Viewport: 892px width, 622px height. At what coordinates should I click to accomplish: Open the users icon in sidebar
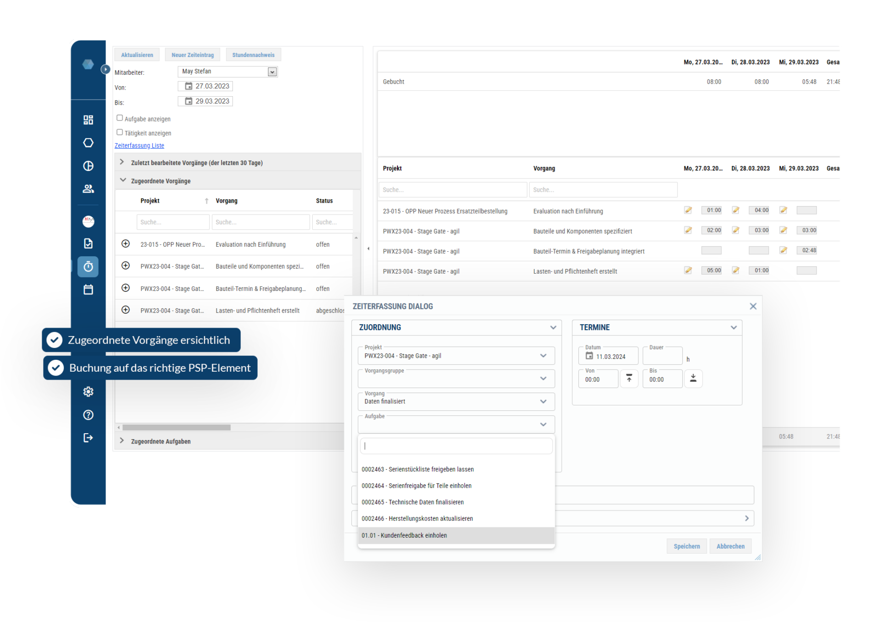(88, 189)
